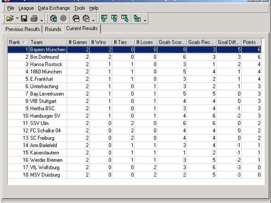
Task: Select the Hertha BSC row
Action: pyautogui.click(x=134, y=109)
